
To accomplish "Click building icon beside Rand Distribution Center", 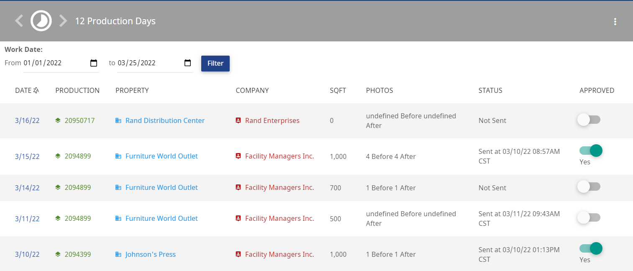I will tap(118, 120).
